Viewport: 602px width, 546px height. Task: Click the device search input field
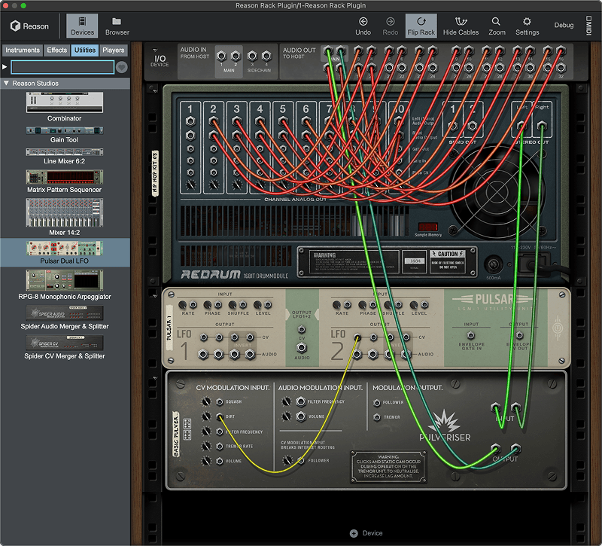click(62, 67)
